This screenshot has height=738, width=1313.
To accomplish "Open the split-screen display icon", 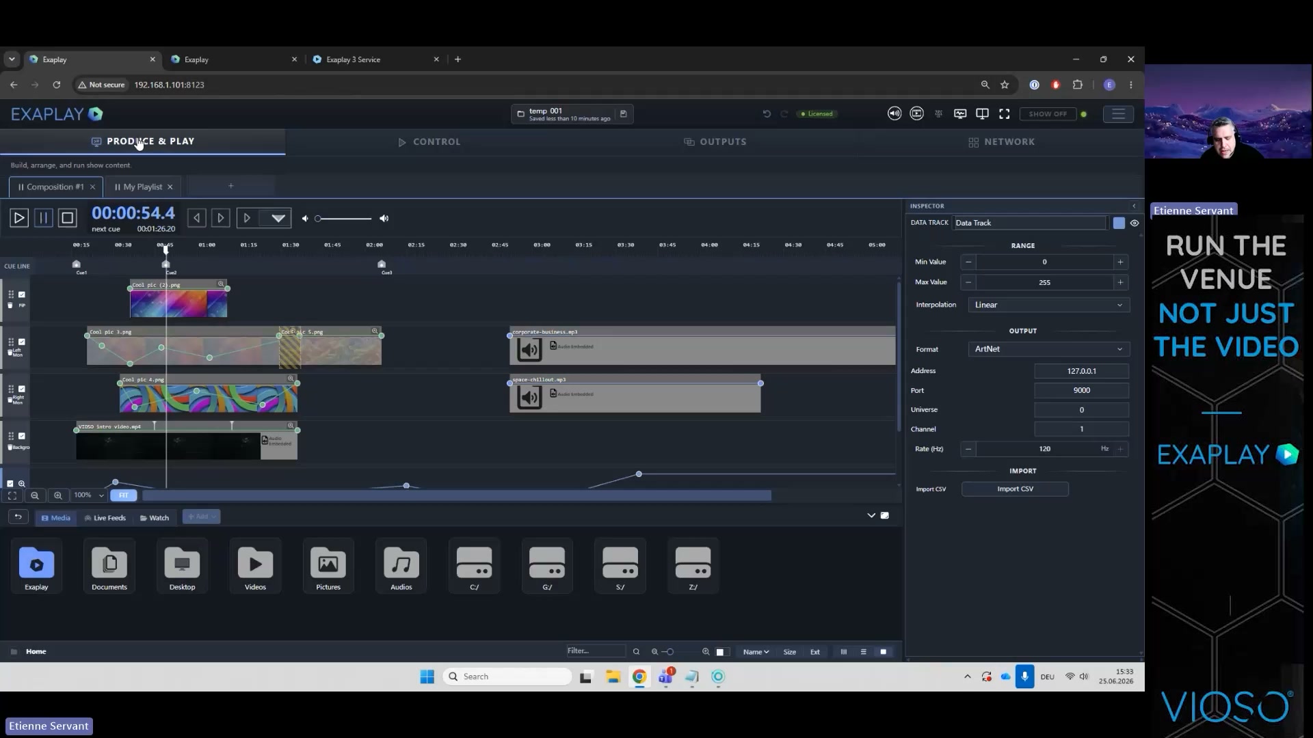I will [x=982, y=114].
